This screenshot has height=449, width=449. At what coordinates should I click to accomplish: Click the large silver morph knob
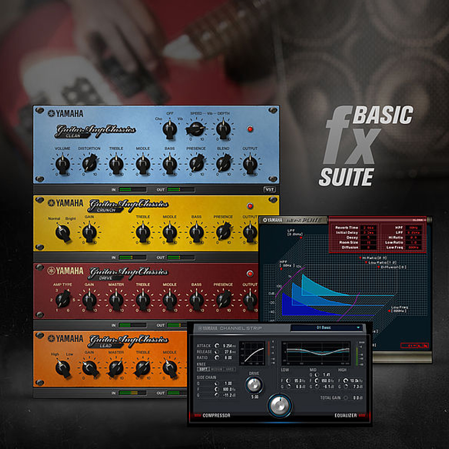[x=279, y=406]
